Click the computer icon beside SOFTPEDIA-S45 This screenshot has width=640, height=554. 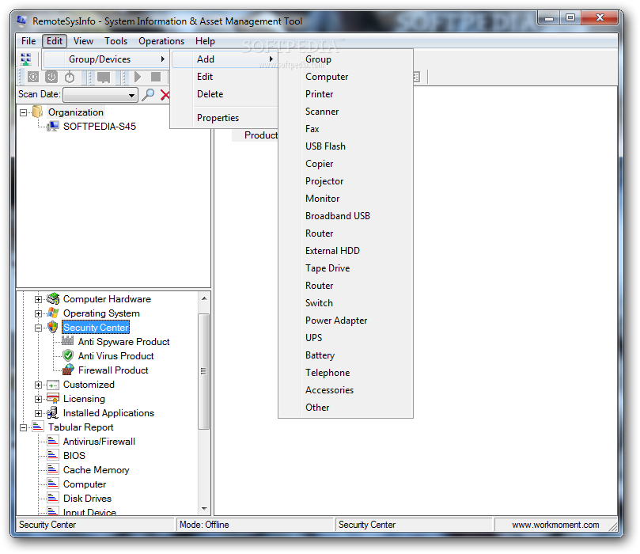pos(53,126)
